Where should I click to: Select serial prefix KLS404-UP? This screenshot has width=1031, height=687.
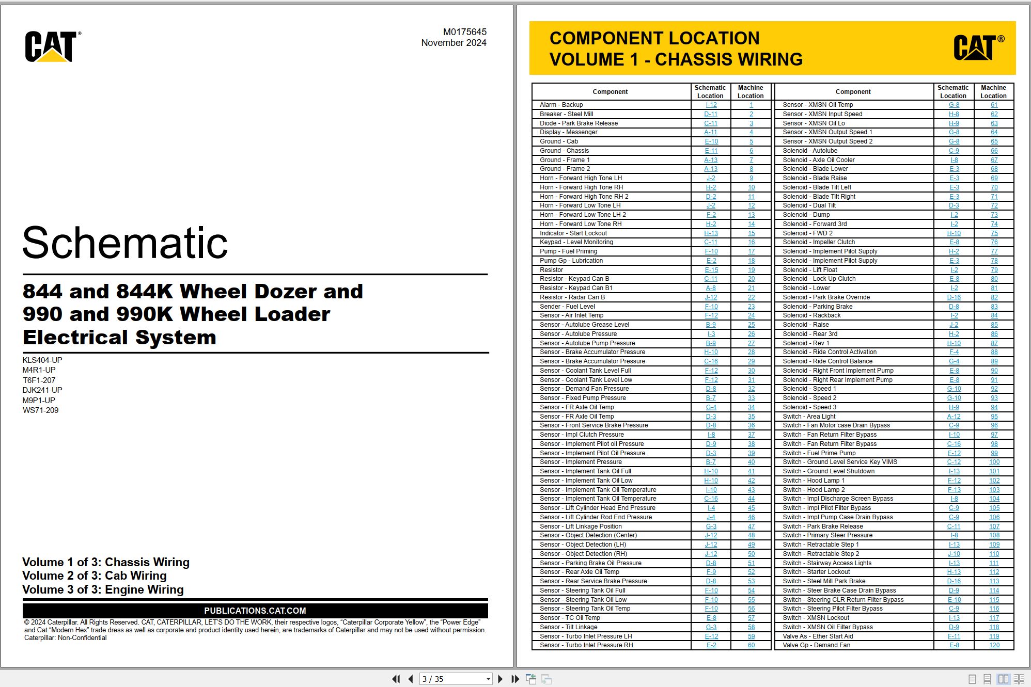[x=42, y=360]
